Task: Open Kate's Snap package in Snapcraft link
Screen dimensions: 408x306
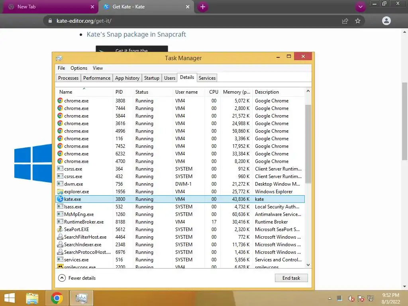Action: (136, 34)
